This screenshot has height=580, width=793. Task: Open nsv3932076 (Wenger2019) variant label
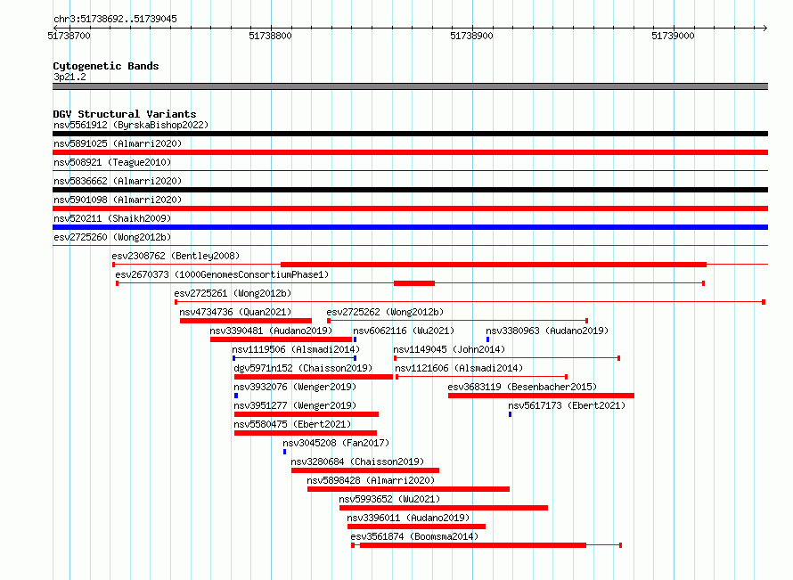(295, 387)
